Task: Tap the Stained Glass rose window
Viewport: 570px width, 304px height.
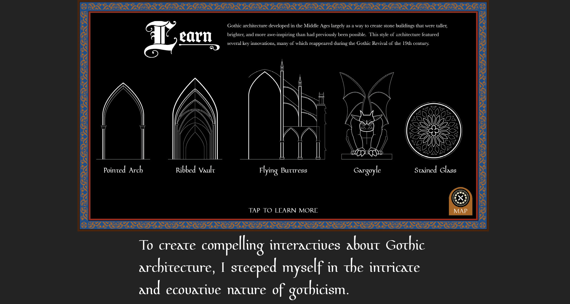Action: [x=434, y=131]
